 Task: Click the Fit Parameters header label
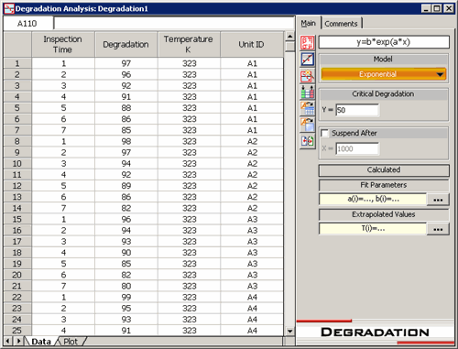(384, 185)
